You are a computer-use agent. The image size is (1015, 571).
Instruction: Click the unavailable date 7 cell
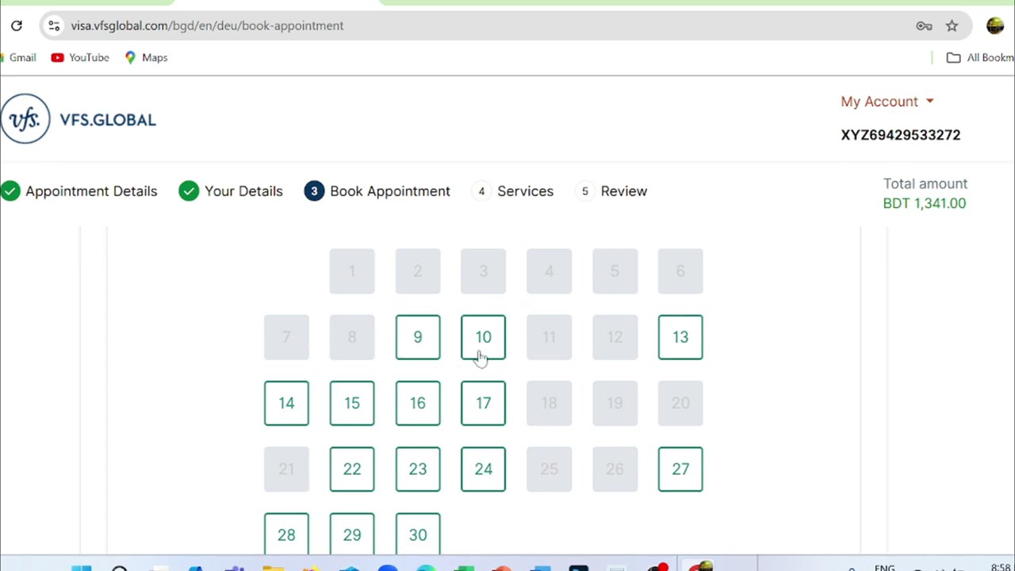click(x=286, y=337)
